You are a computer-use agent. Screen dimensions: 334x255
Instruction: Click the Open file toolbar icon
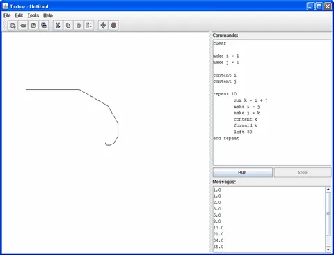tap(23, 25)
